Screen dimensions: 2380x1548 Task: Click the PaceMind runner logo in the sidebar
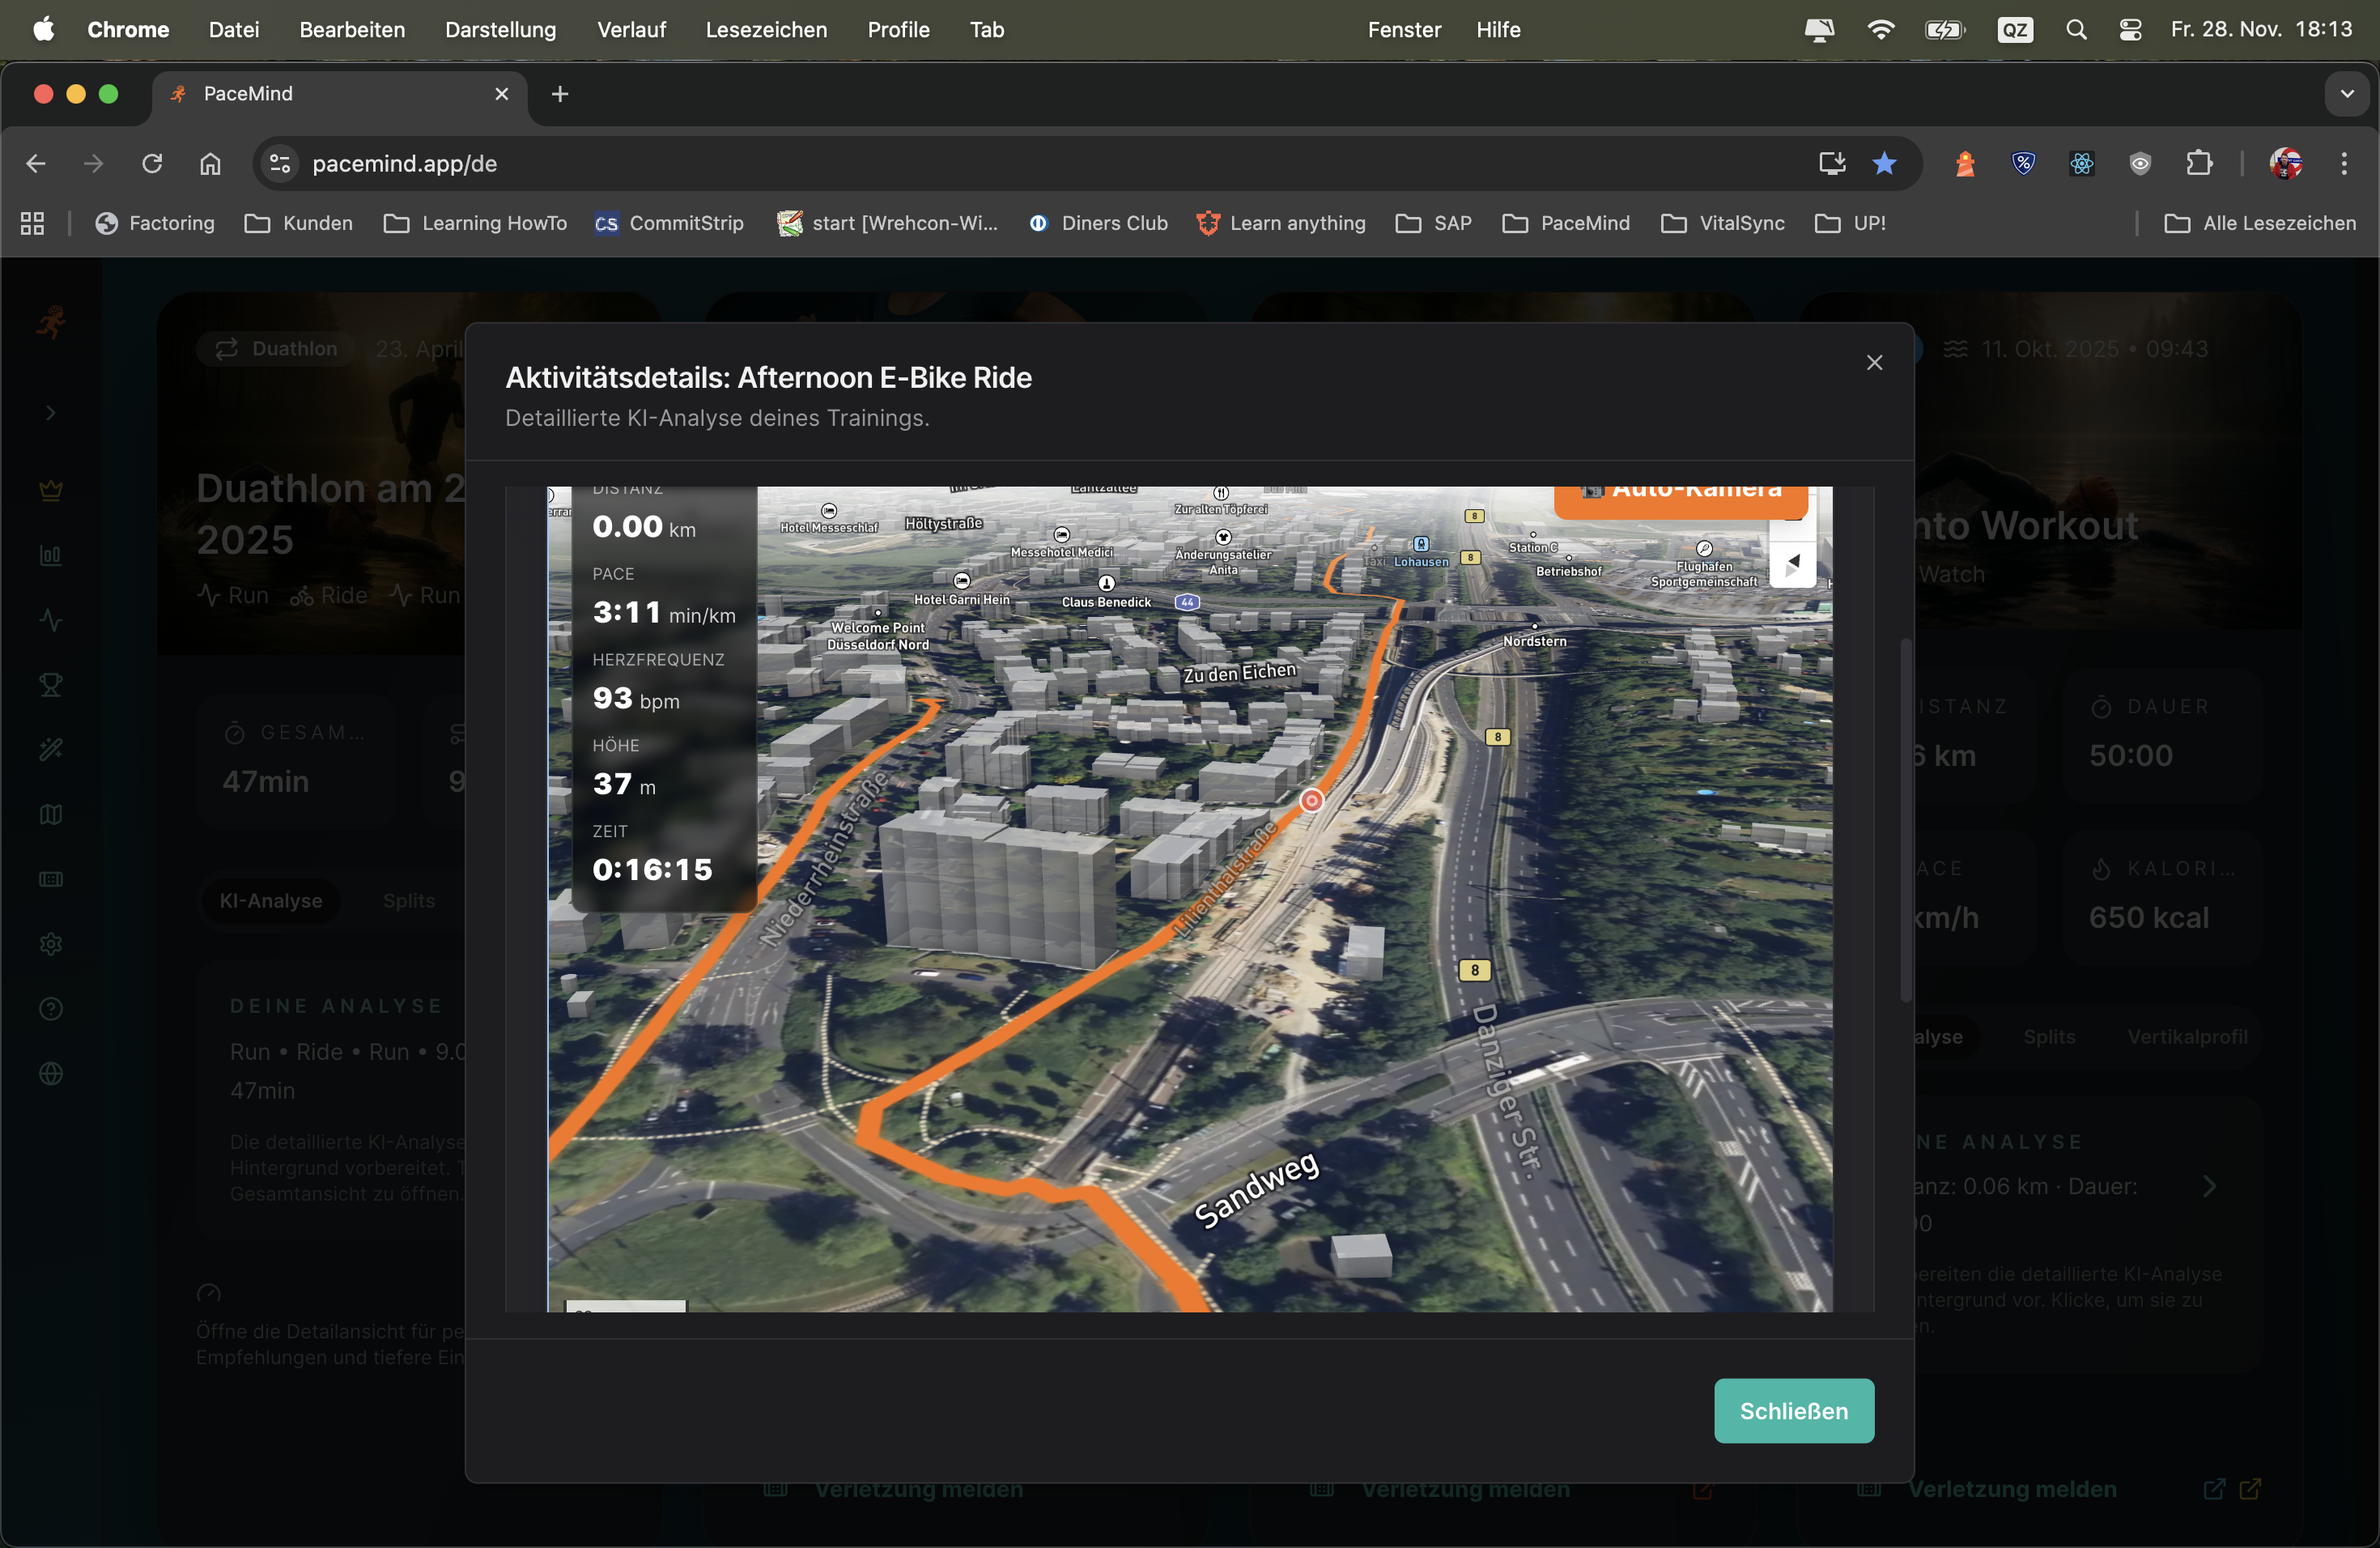click(x=49, y=322)
